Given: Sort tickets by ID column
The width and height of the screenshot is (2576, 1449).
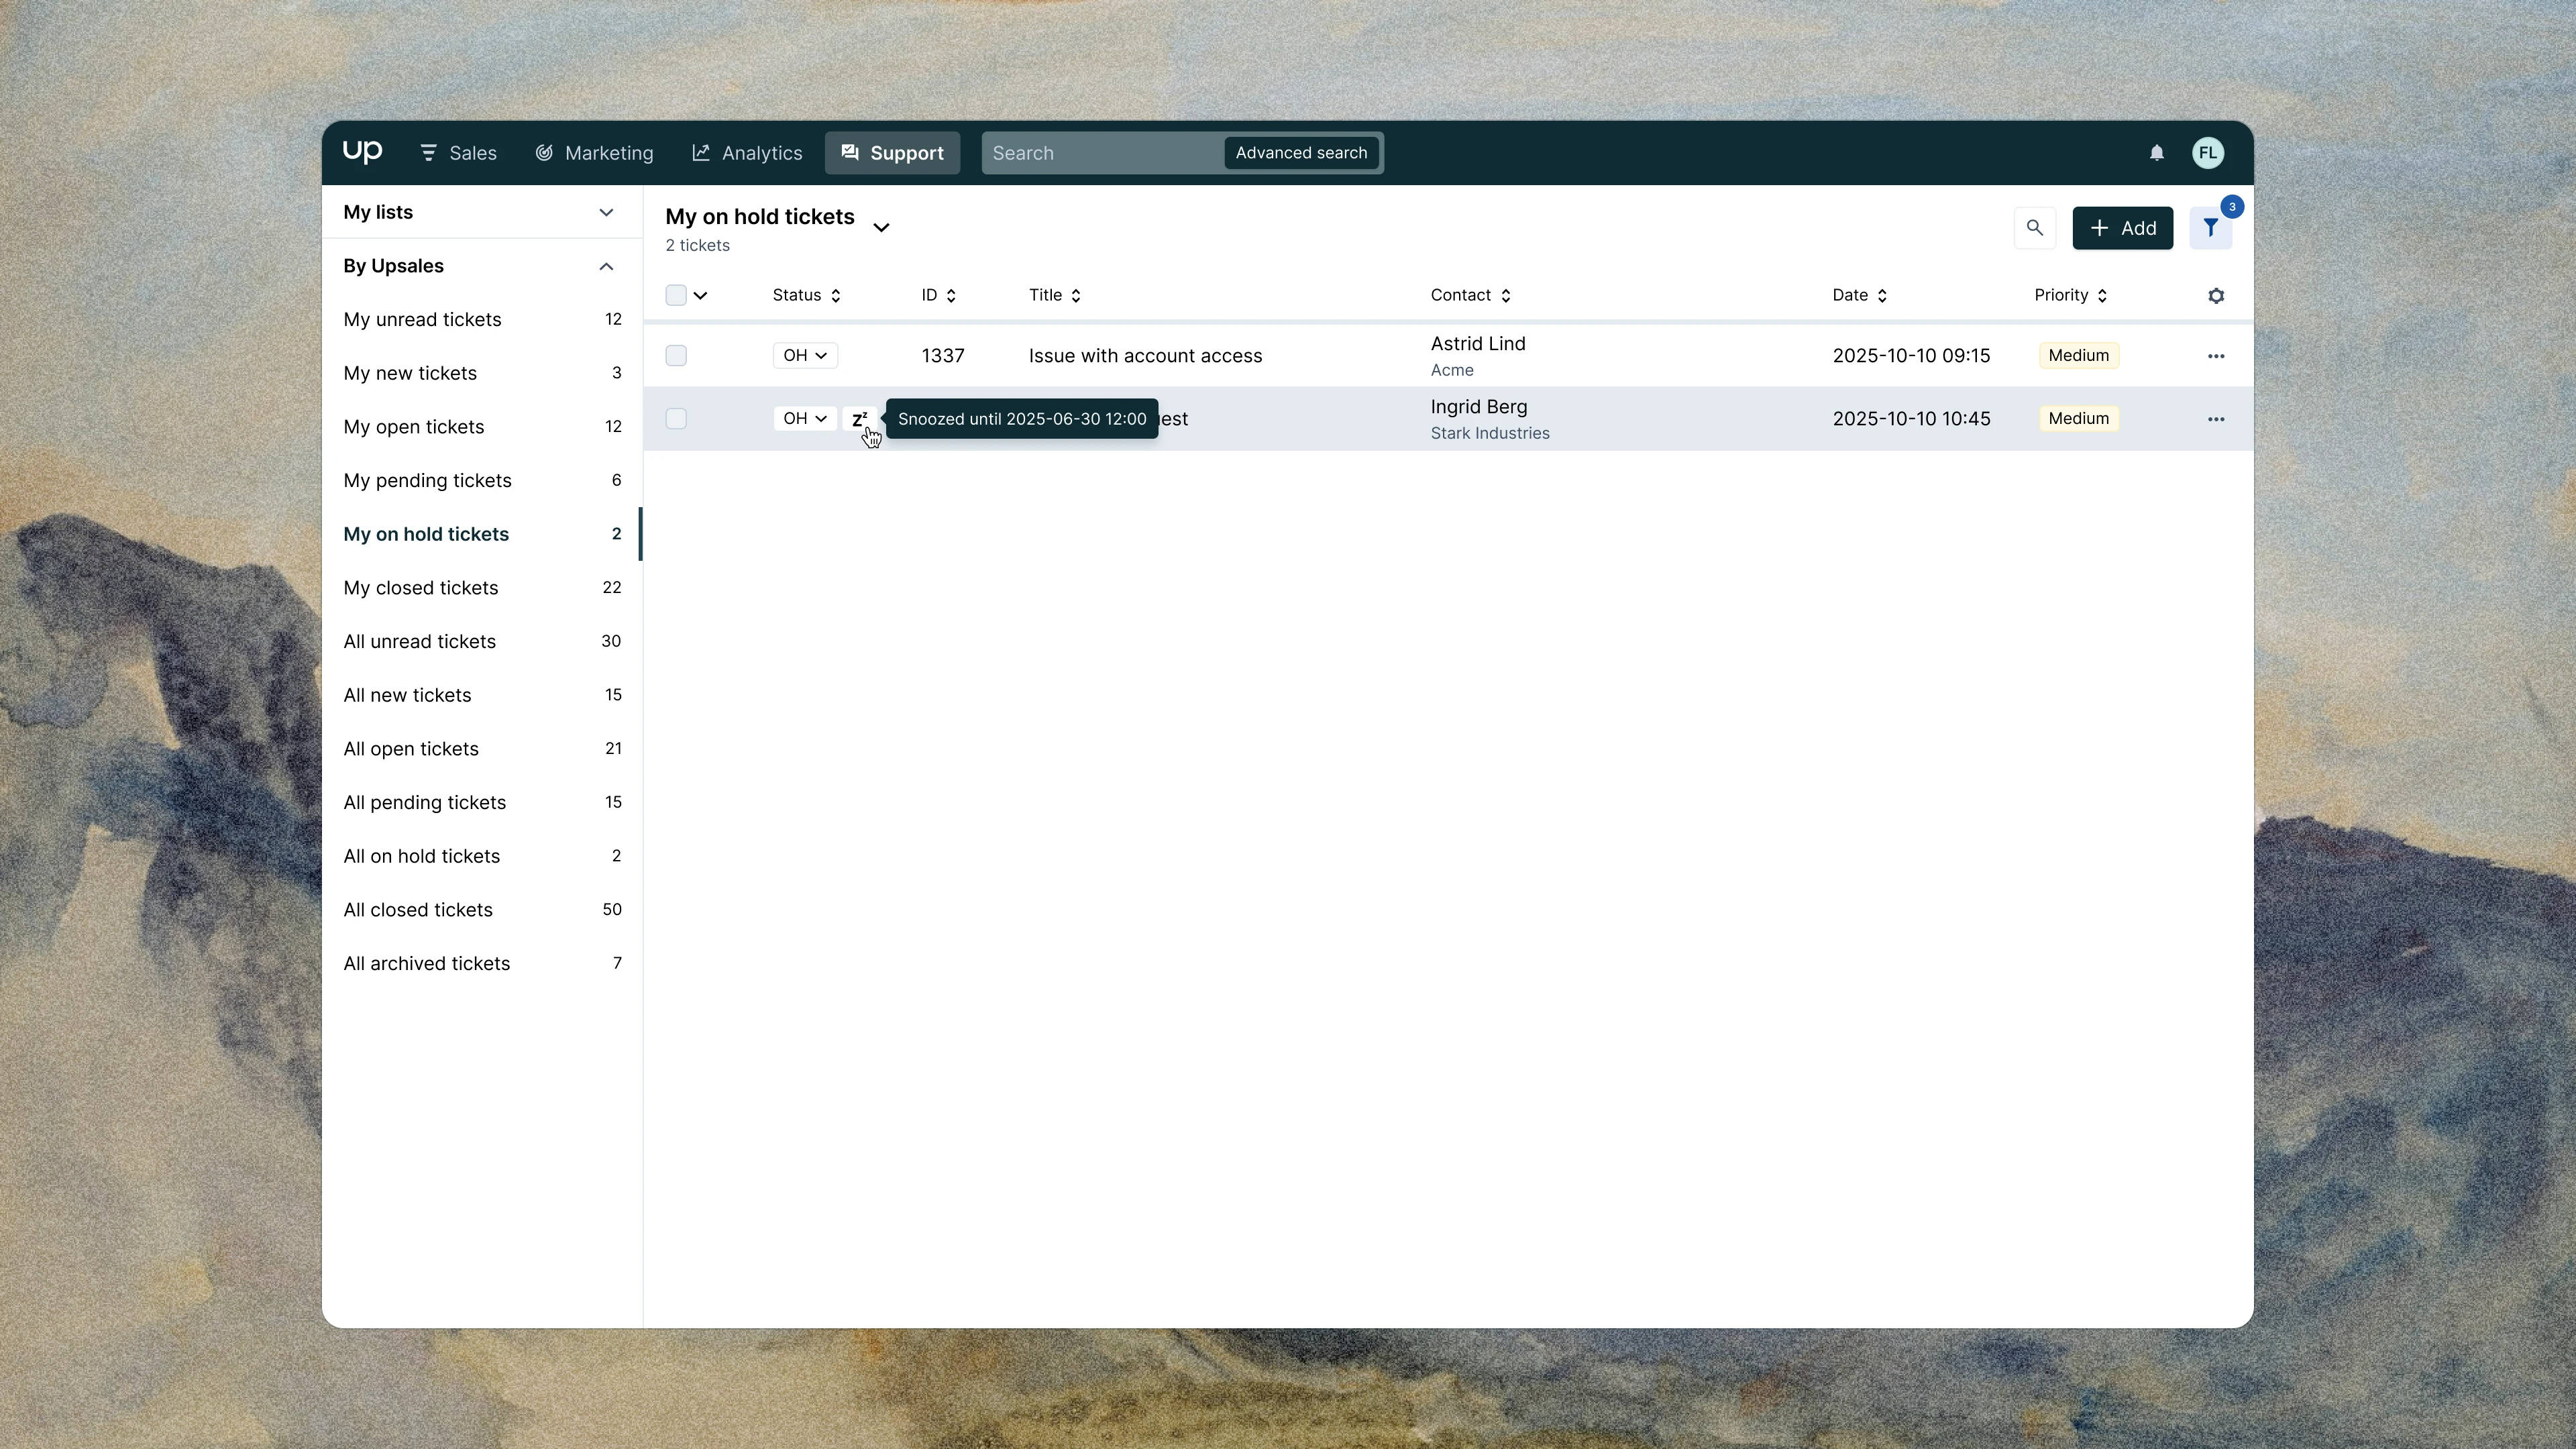Looking at the screenshot, I should (x=939, y=295).
